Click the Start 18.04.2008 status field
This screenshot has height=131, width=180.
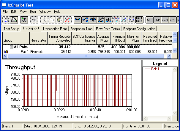[x=48, y=126]
